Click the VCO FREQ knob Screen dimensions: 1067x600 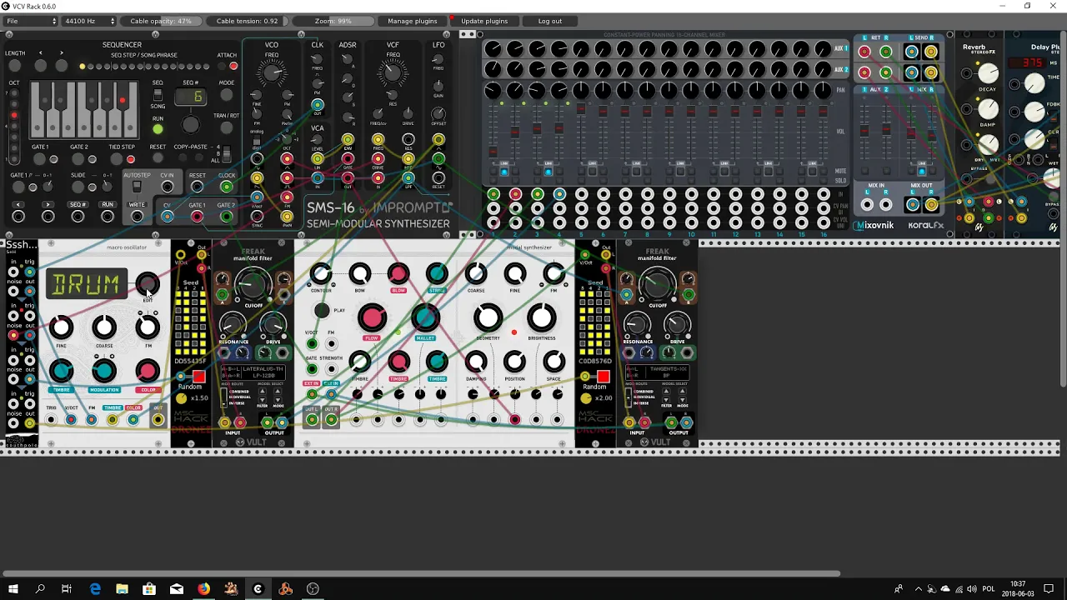272,74
